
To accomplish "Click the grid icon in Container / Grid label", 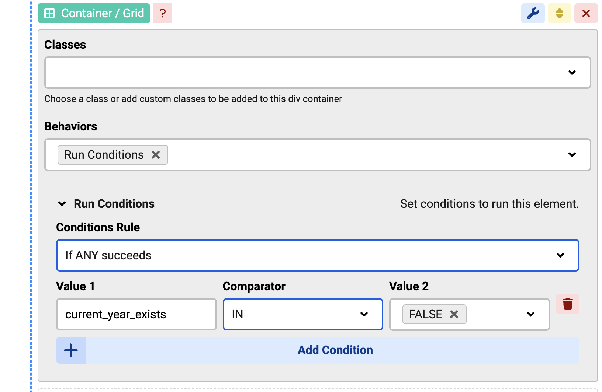I will [x=49, y=13].
